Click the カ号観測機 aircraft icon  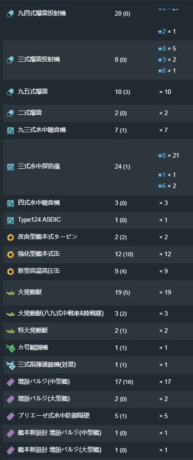tap(10, 348)
